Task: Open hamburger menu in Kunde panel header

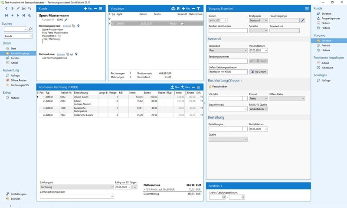Action: click(101, 9)
